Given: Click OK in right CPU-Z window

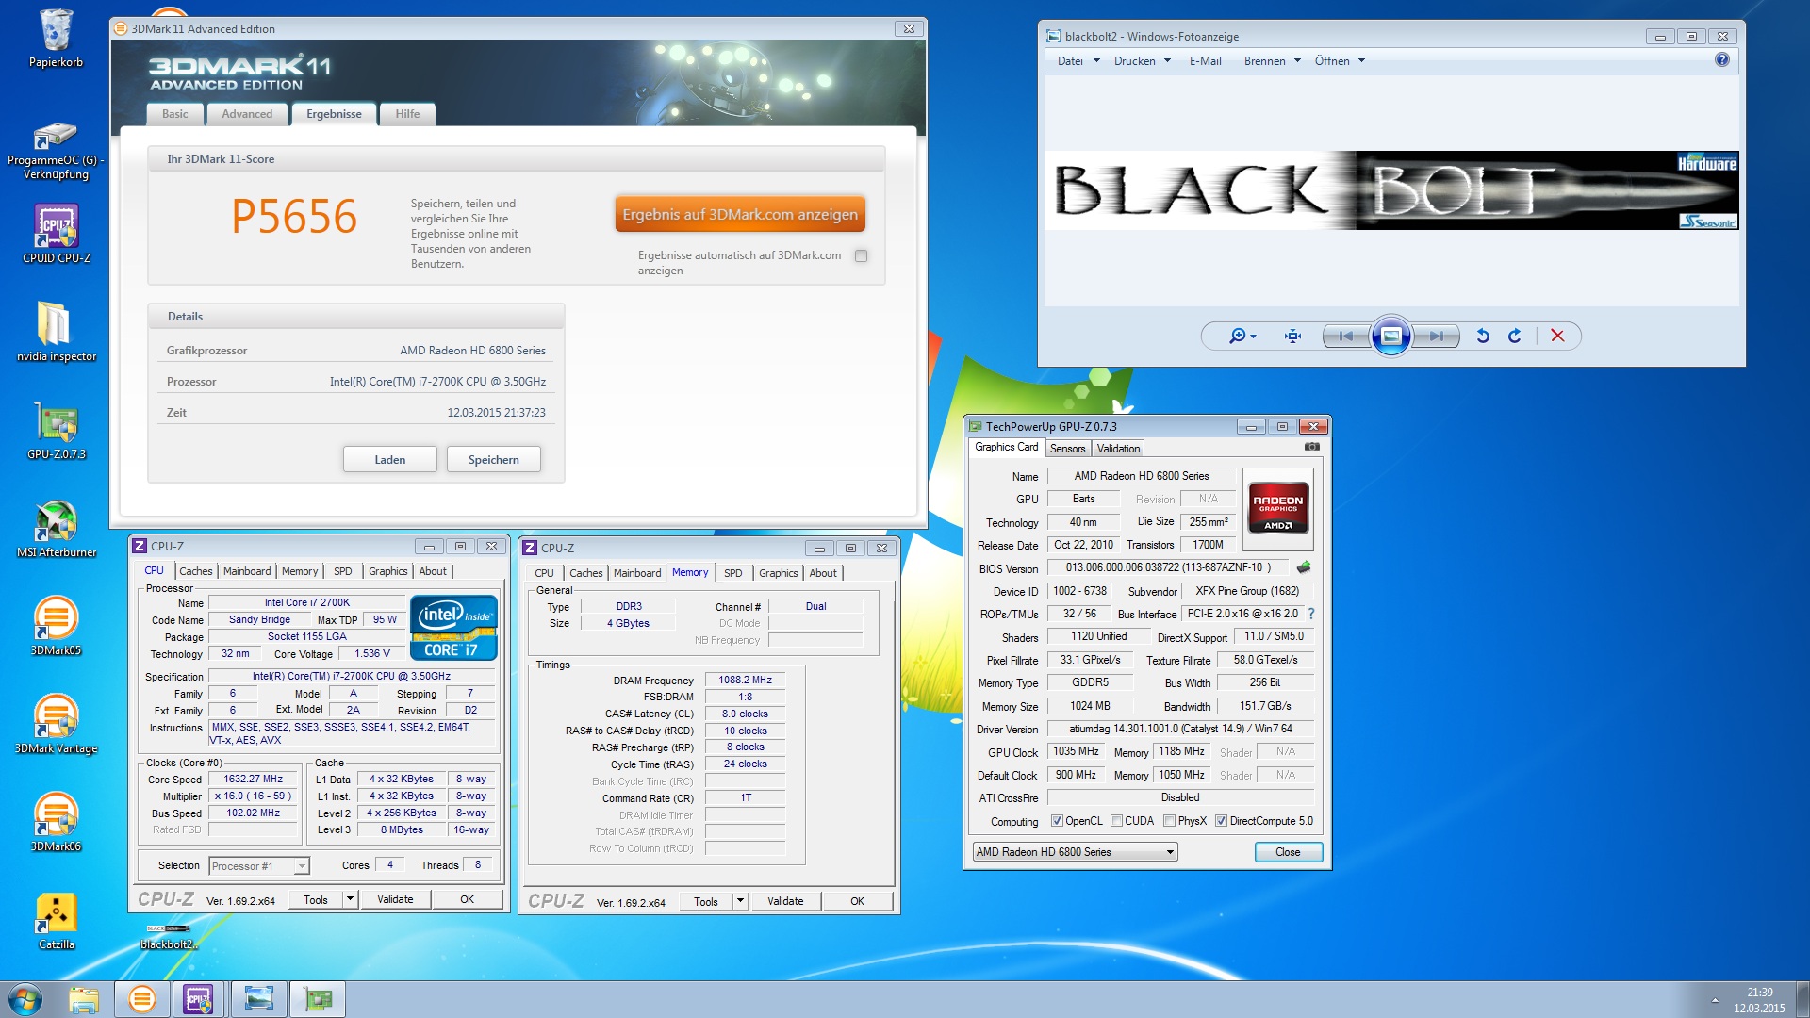Looking at the screenshot, I should (x=857, y=901).
